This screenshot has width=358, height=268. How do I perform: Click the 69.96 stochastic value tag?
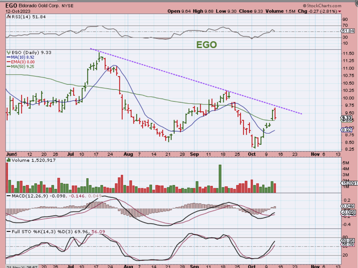[347, 240]
